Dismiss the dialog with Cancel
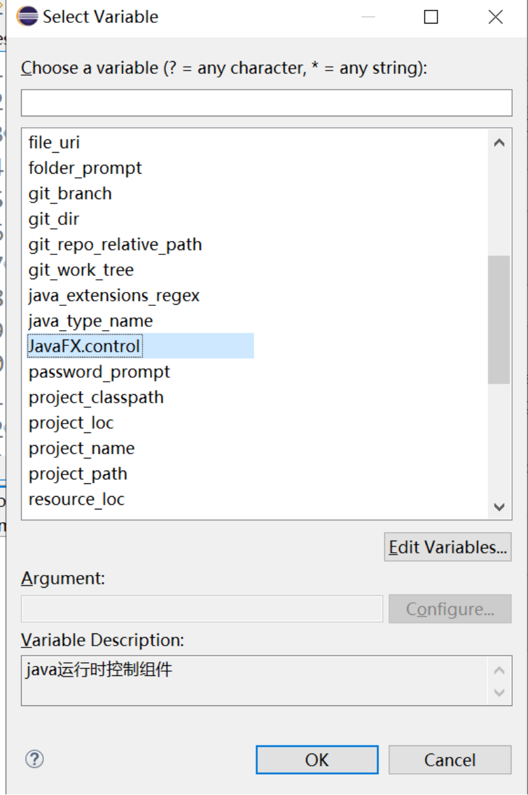Screen dimensions: 528x795 tap(450, 759)
